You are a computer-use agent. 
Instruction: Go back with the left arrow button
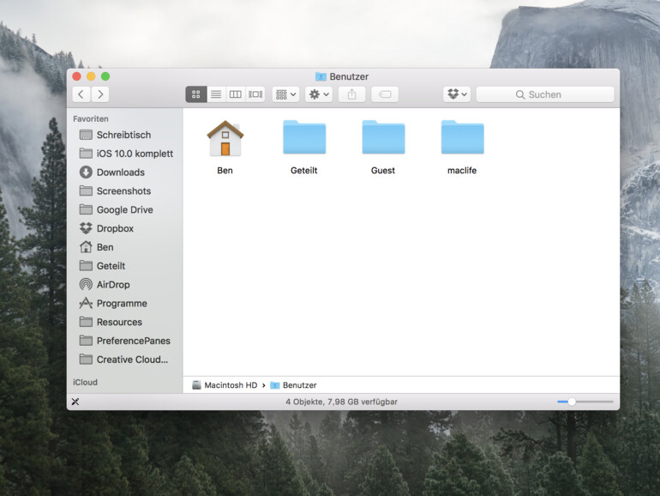point(81,94)
